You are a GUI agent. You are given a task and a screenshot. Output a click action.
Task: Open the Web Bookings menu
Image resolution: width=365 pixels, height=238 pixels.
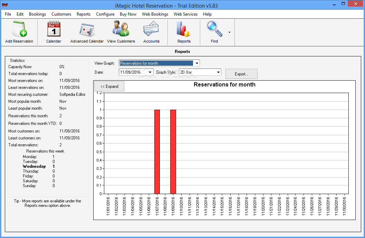click(155, 14)
